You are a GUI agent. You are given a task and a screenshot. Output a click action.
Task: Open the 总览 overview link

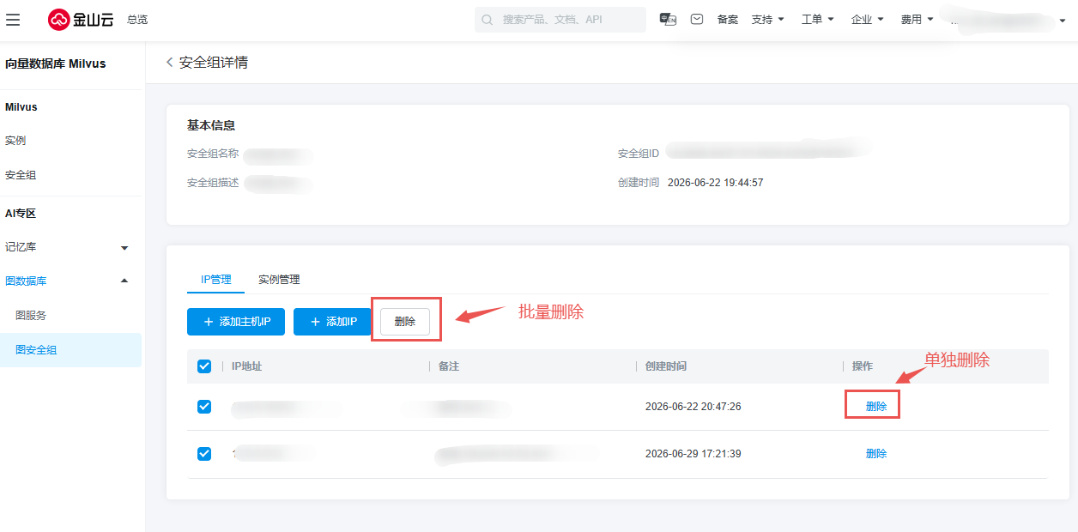(137, 19)
